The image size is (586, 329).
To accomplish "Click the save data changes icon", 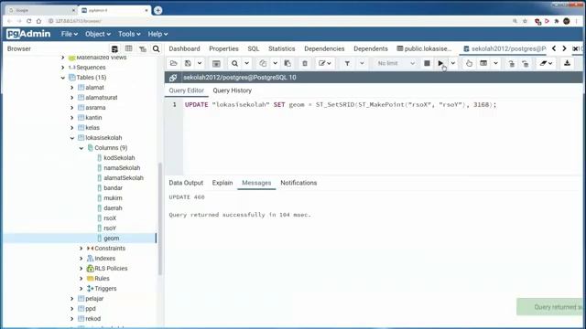I will tap(216, 63).
